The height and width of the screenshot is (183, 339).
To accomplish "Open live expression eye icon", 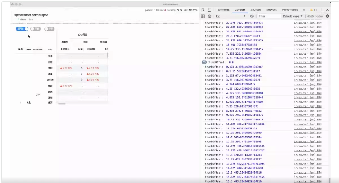I will click(252, 16).
